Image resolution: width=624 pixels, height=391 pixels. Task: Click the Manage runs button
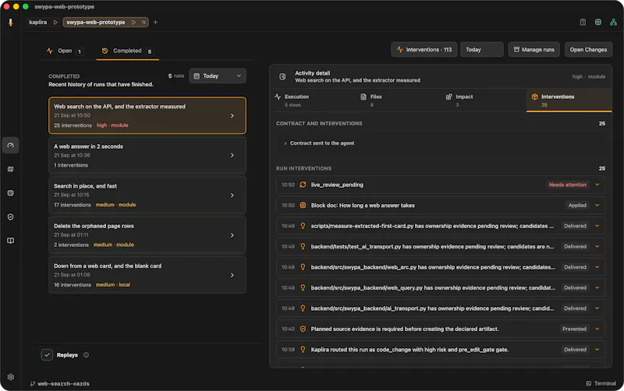coord(534,50)
